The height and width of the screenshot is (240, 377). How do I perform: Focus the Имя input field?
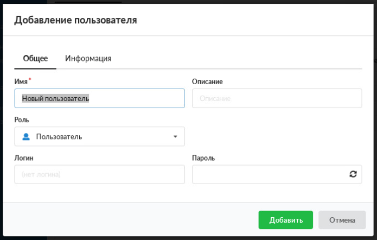point(100,98)
